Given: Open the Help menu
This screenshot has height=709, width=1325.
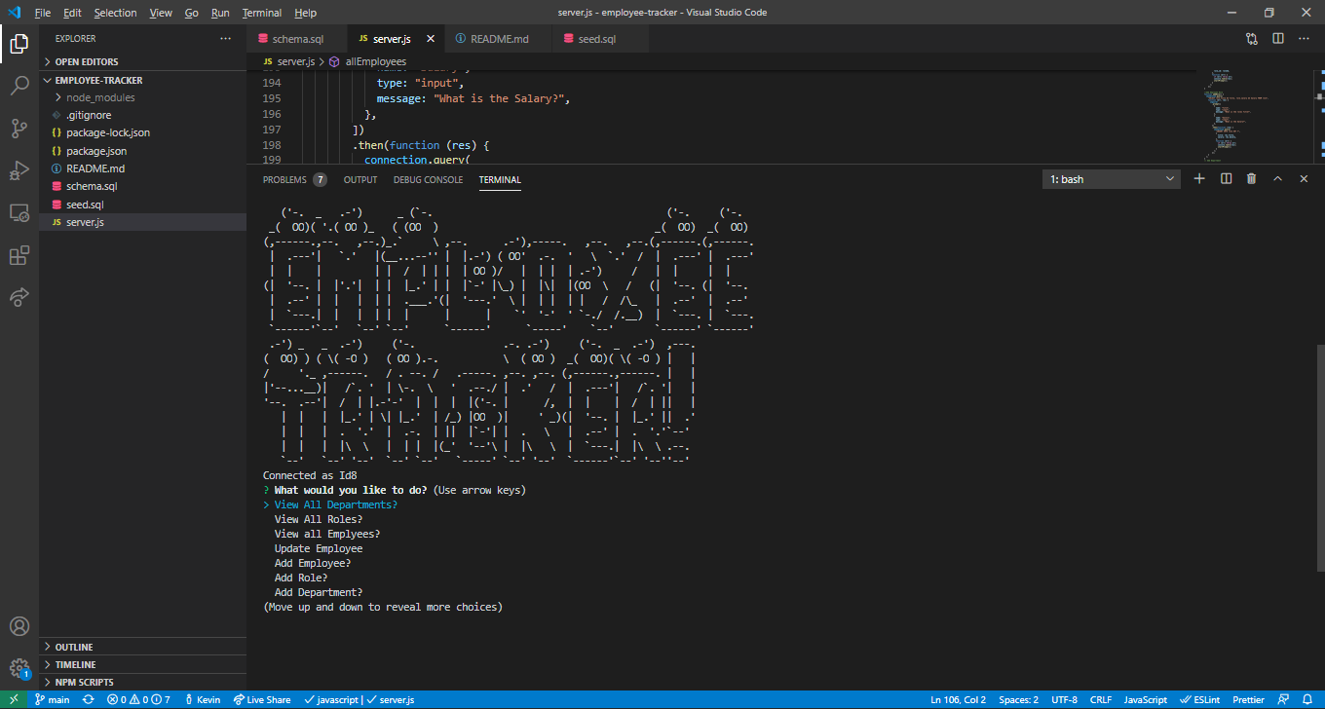Looking at the screenshot, I should point(306,13).
